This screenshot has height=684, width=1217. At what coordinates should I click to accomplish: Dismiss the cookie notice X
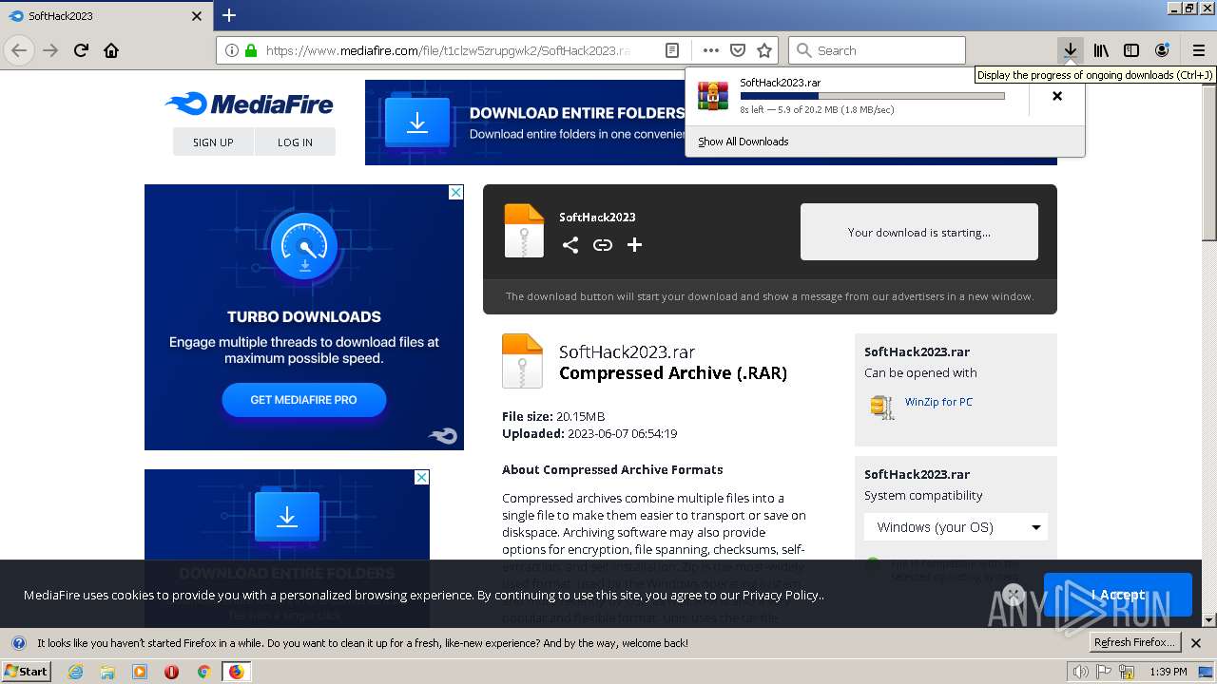[1014, 595]
